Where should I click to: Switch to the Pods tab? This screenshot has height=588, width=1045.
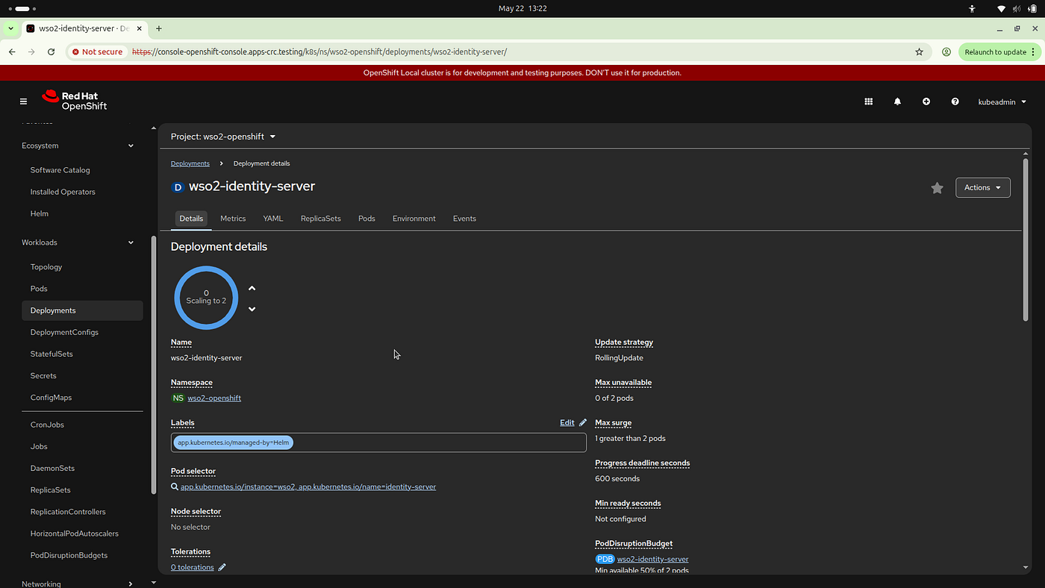[366, 219]
